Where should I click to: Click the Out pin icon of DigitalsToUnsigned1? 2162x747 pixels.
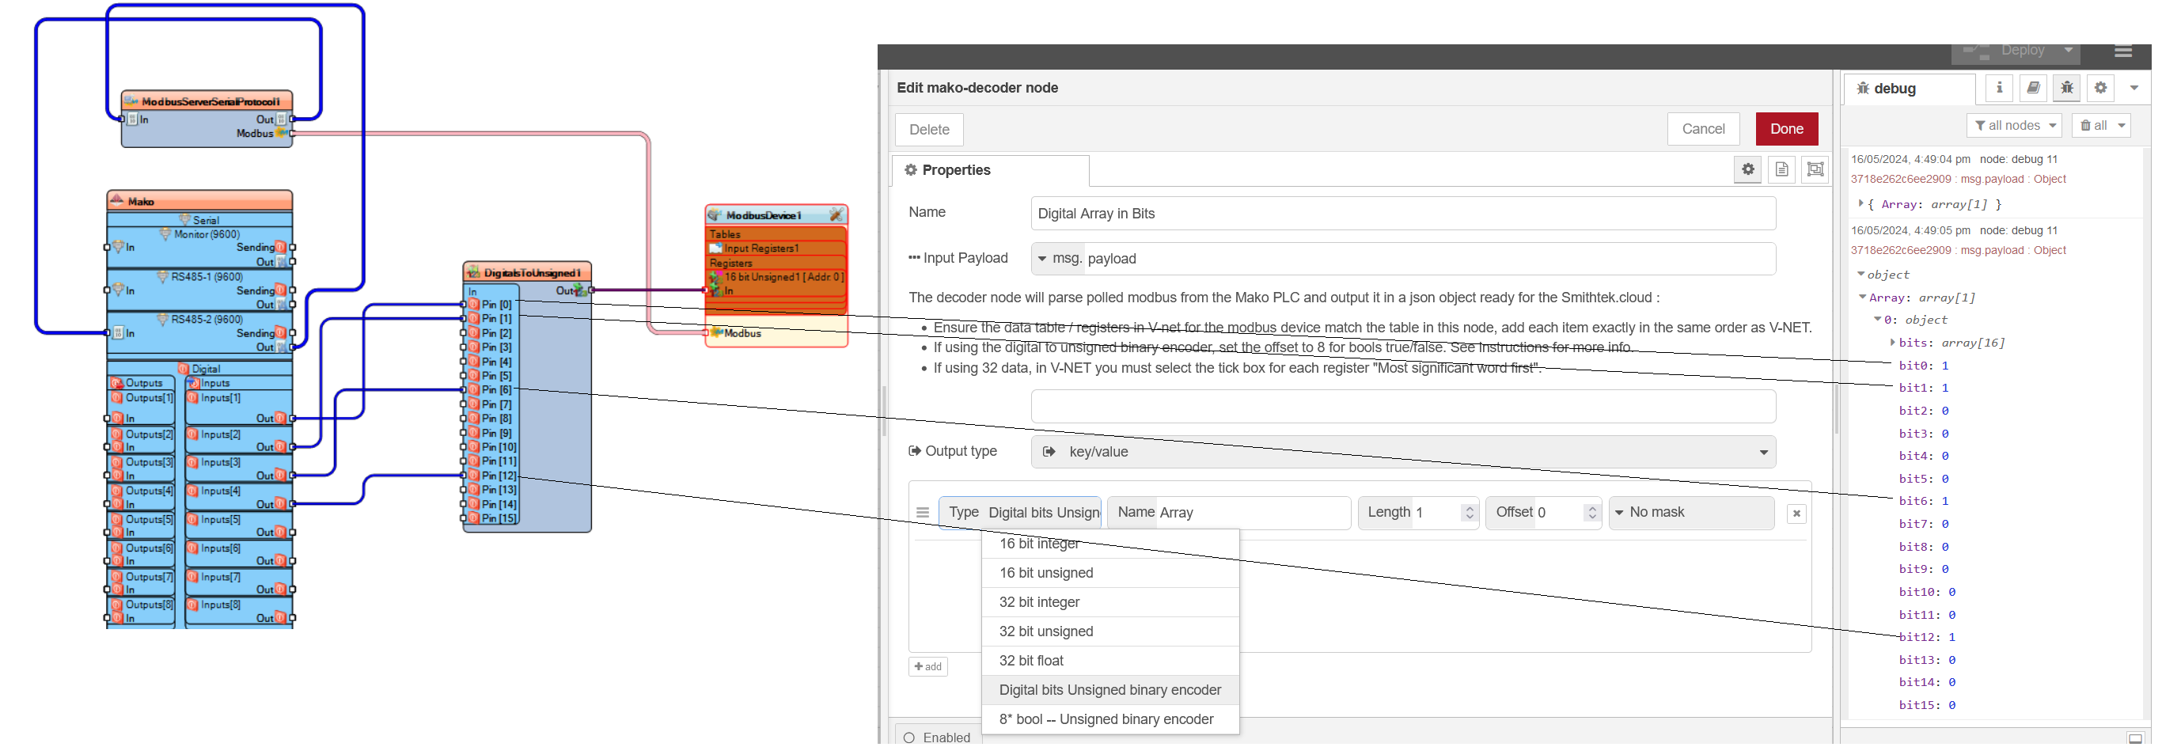pyautogui.click(x=581, y=290)
